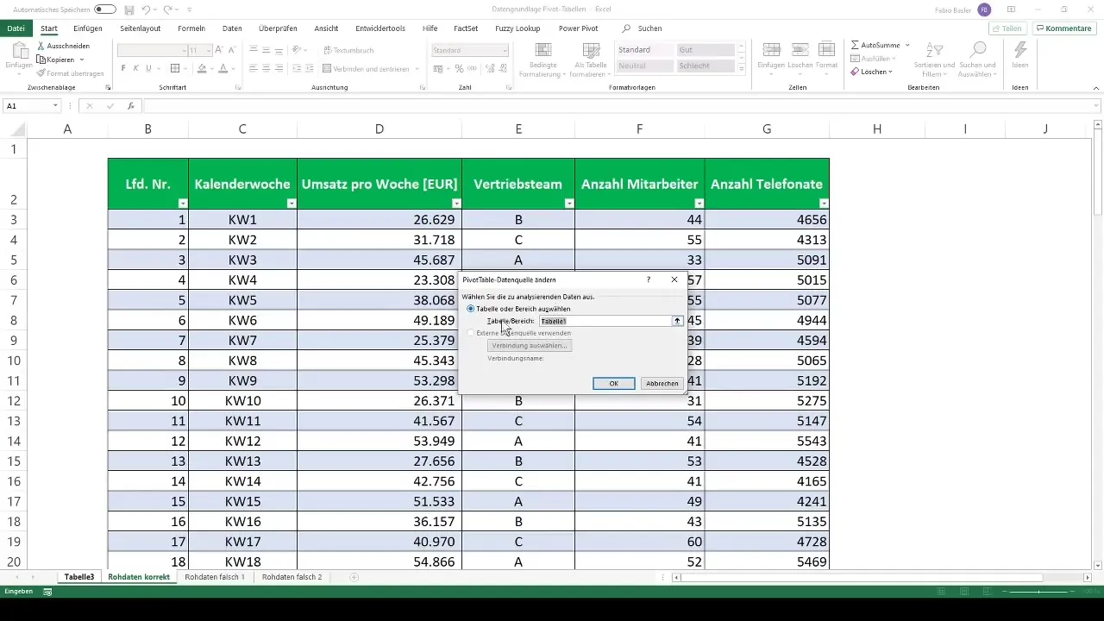This screenshot has height=621, width=1104.
Task: Expand the cell styles gallery
Action: [741, 67]
